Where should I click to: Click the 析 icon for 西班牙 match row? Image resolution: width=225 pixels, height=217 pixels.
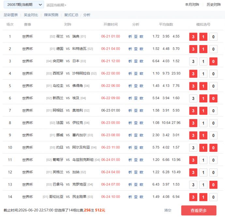130,73
